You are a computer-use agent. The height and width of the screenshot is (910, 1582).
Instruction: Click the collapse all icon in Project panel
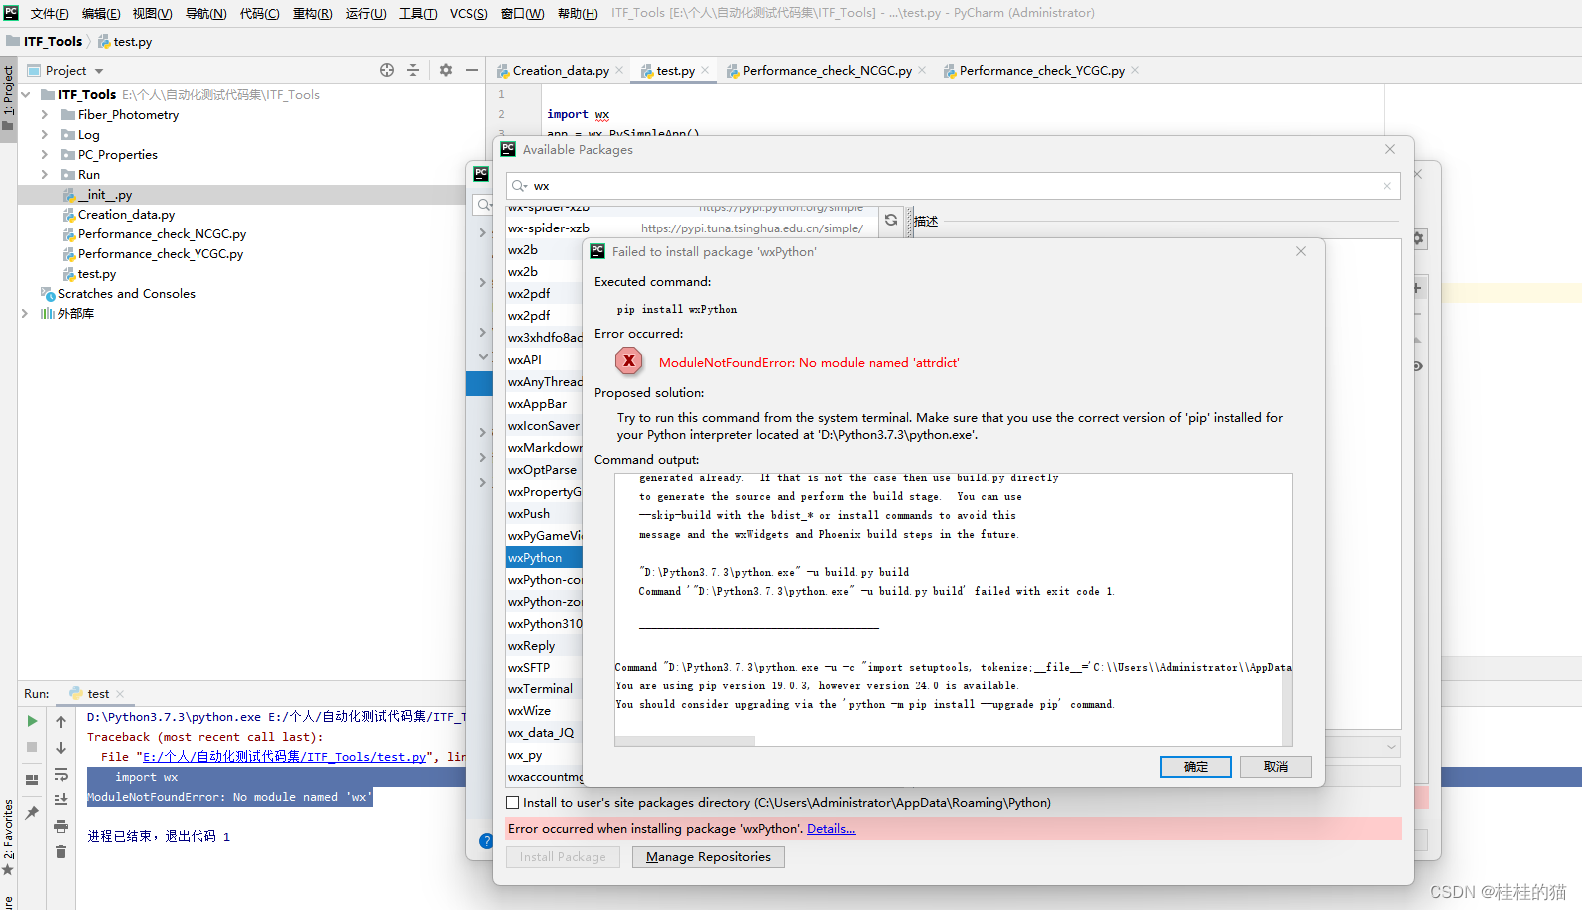click(x=413, y=70)
